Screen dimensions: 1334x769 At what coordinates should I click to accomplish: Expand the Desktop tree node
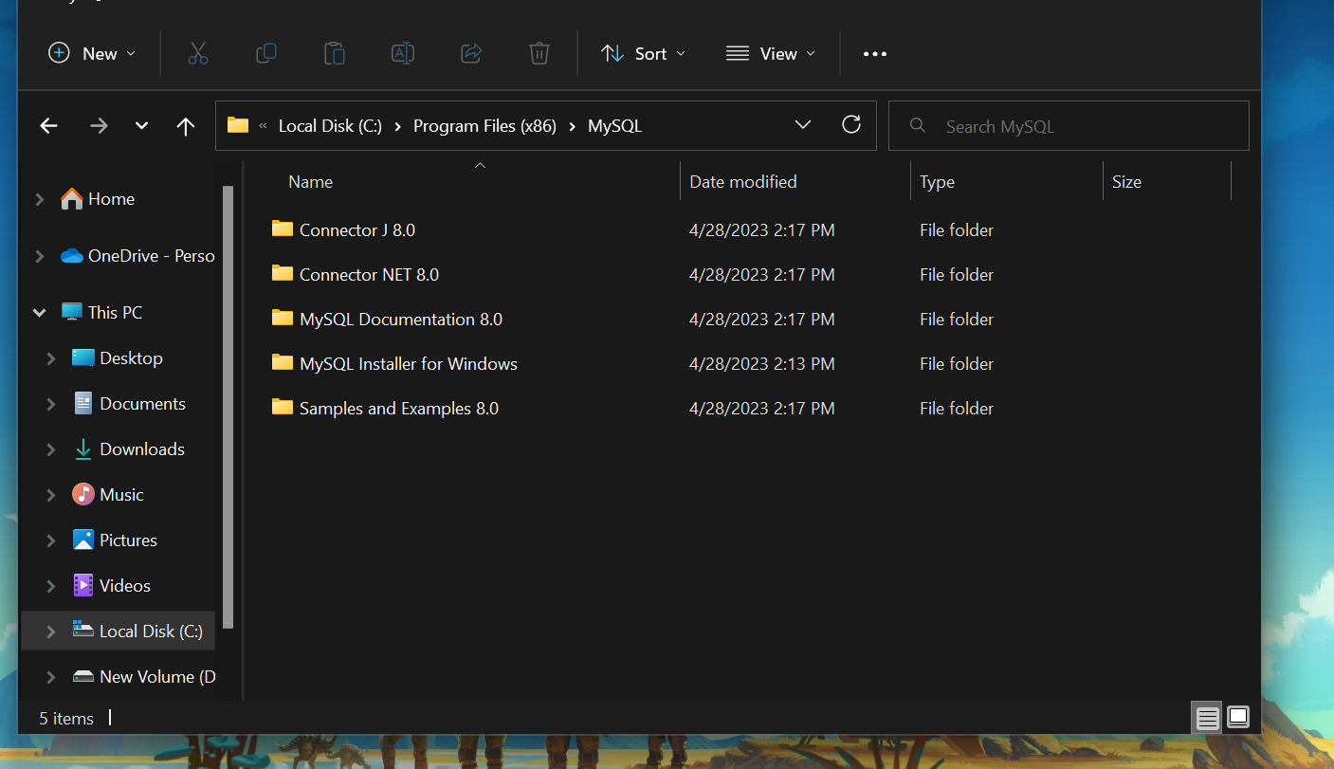point(51,358)
